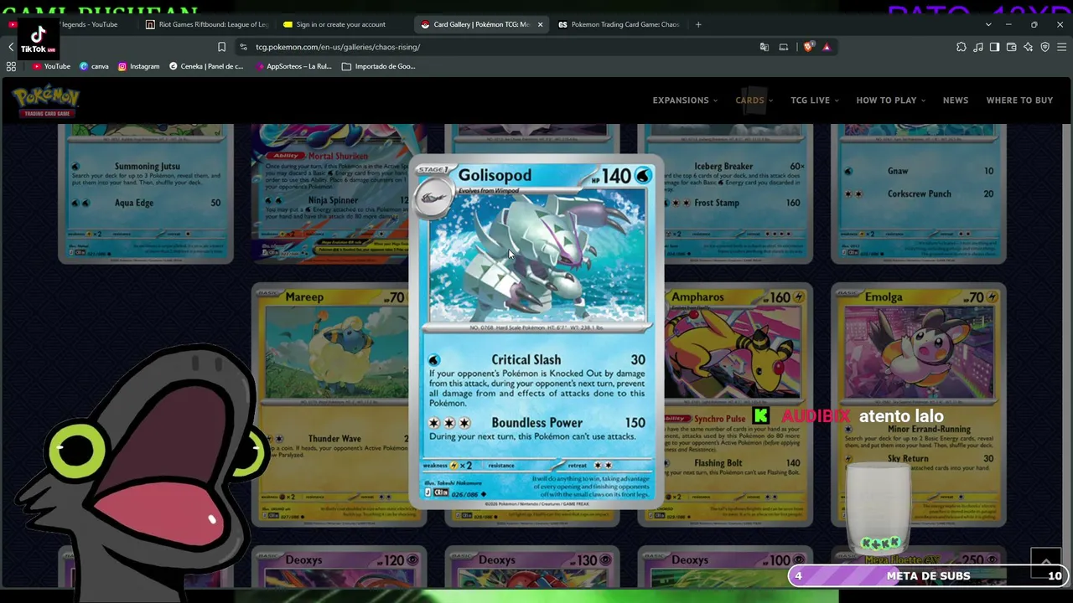Click the cast screen icon in address bar
This screenshot has width=1073, height=603.
click(783, 47)
